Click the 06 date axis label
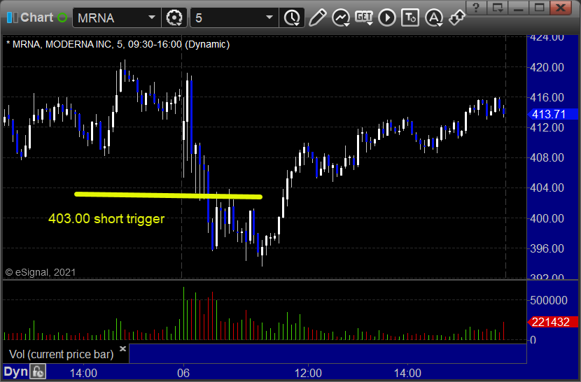This screenshot has width=581, height=382. (x=183, y=373)
